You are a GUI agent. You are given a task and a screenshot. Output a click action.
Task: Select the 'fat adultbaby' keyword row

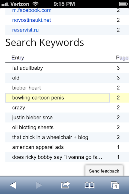pyautogui.click(x=67, y=68)
